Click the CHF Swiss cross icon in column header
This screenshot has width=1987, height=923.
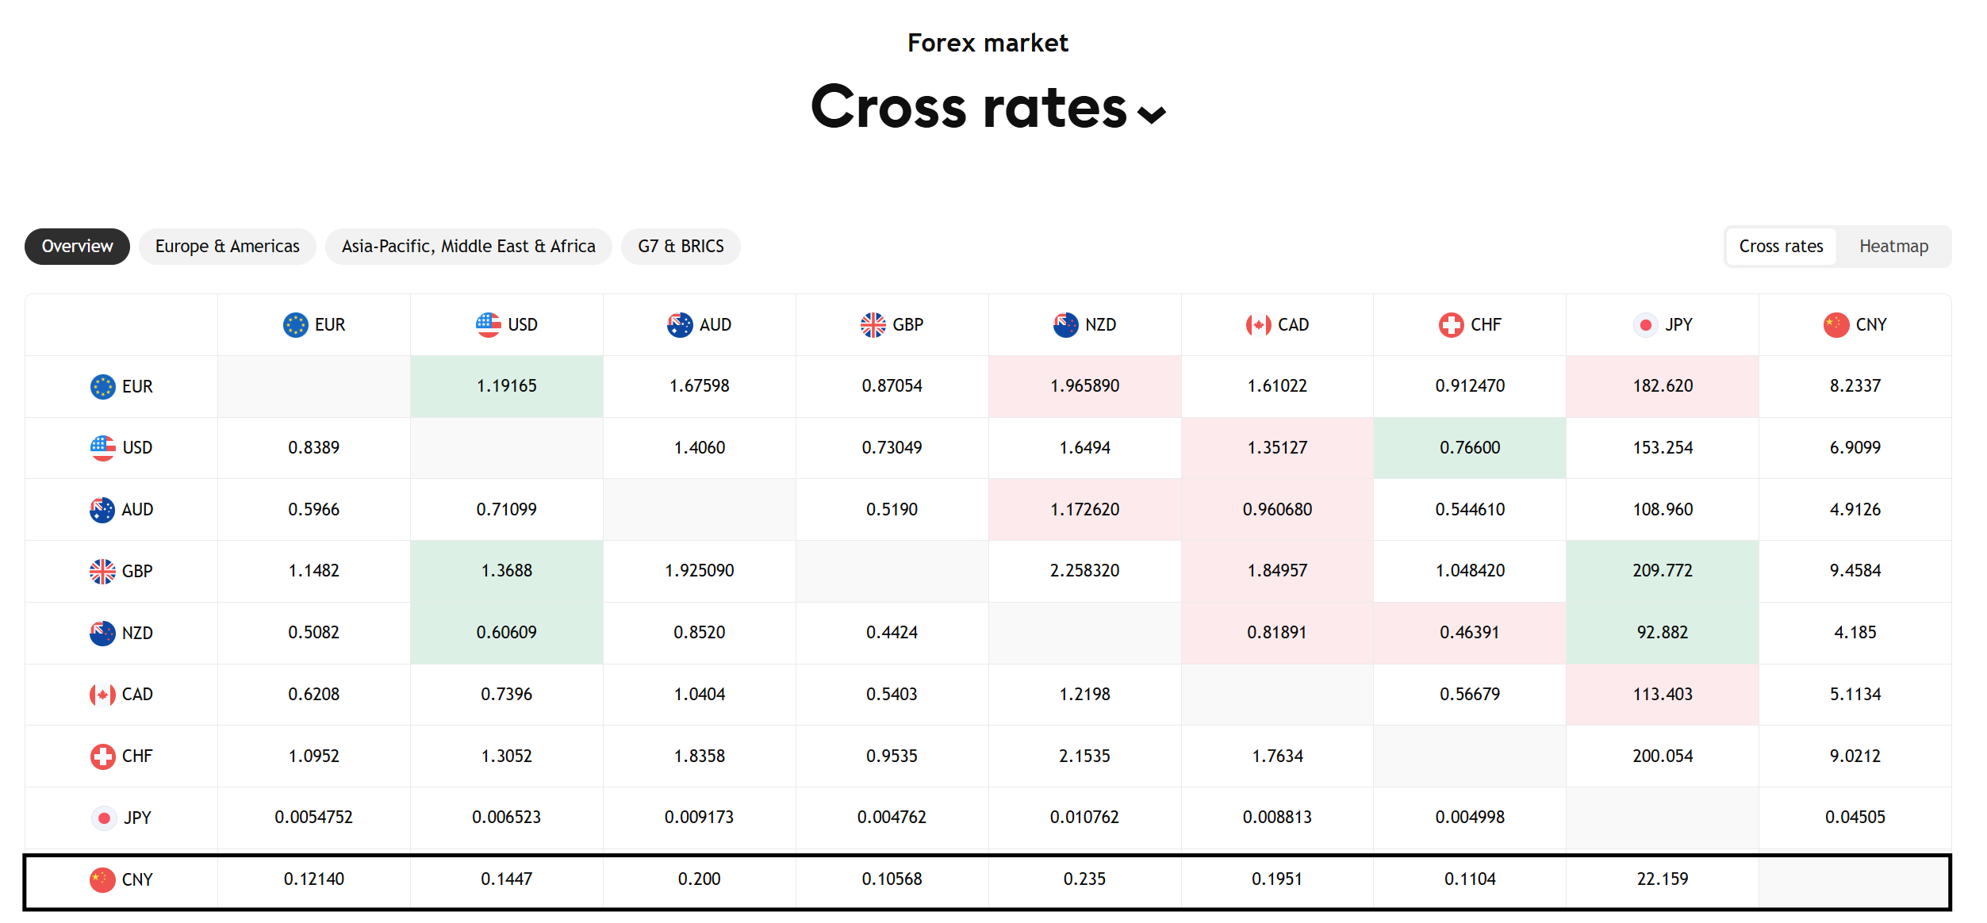1451,324
